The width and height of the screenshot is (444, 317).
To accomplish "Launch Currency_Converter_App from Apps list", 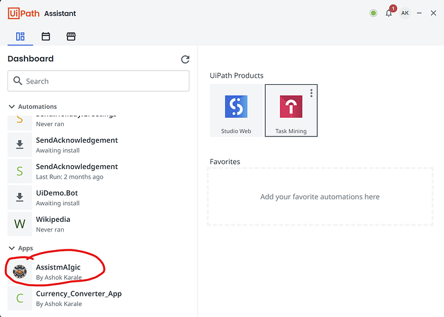I will tap(79, 298).
